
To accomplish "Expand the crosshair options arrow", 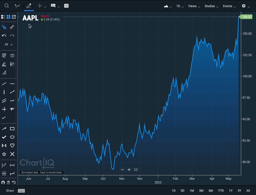I will (x=45, y=7).
